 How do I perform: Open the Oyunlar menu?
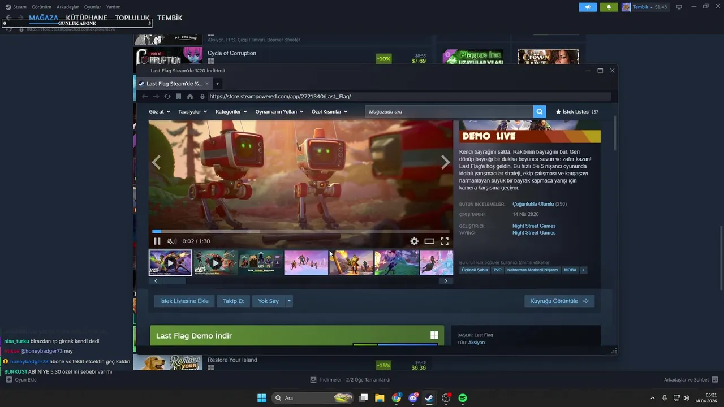pyautogui.click(x=93, y=7)
